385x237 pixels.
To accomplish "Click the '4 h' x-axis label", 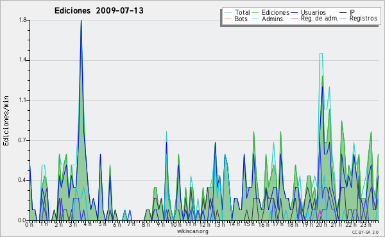I will click(x=87, y=224).
